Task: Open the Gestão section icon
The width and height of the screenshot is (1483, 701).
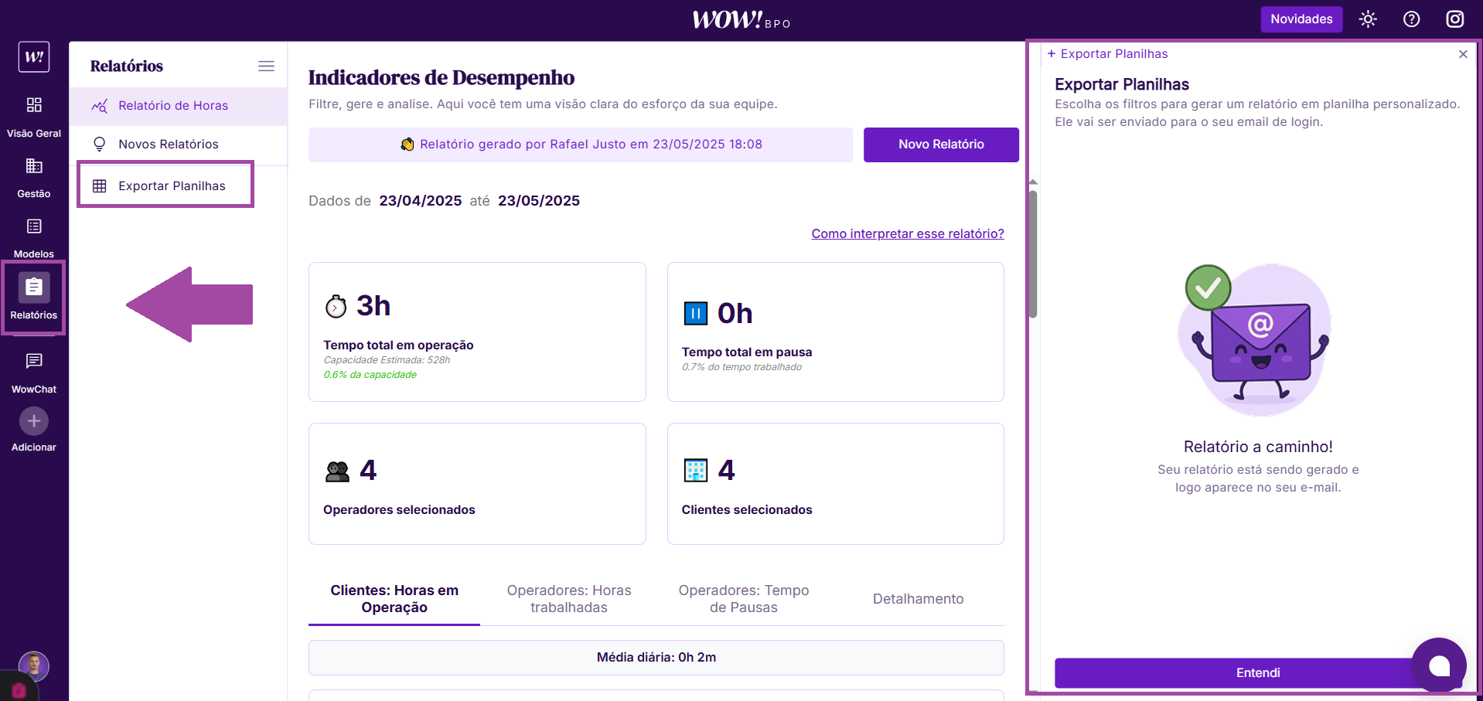Action: (x=34, y=166)
